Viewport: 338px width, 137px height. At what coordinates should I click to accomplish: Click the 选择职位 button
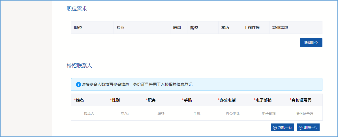coord(311,43)
